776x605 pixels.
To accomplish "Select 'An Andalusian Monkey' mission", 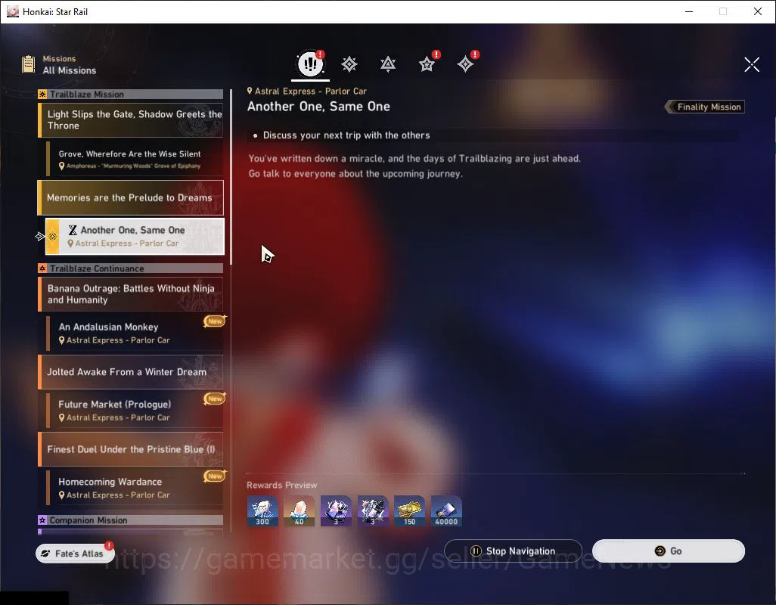I will point(135,333).
